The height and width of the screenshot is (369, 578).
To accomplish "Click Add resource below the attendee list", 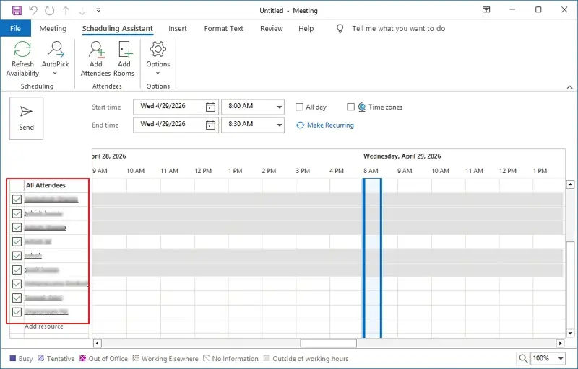I will (44, 326).
